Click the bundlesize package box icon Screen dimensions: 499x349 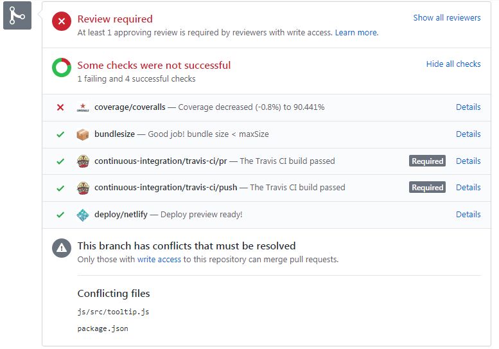click(x=83, y=134)
